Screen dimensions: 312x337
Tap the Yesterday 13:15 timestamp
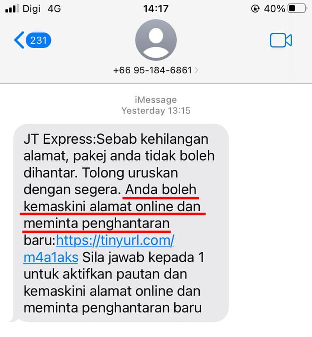pyautogui.click(x=156, y=111)
